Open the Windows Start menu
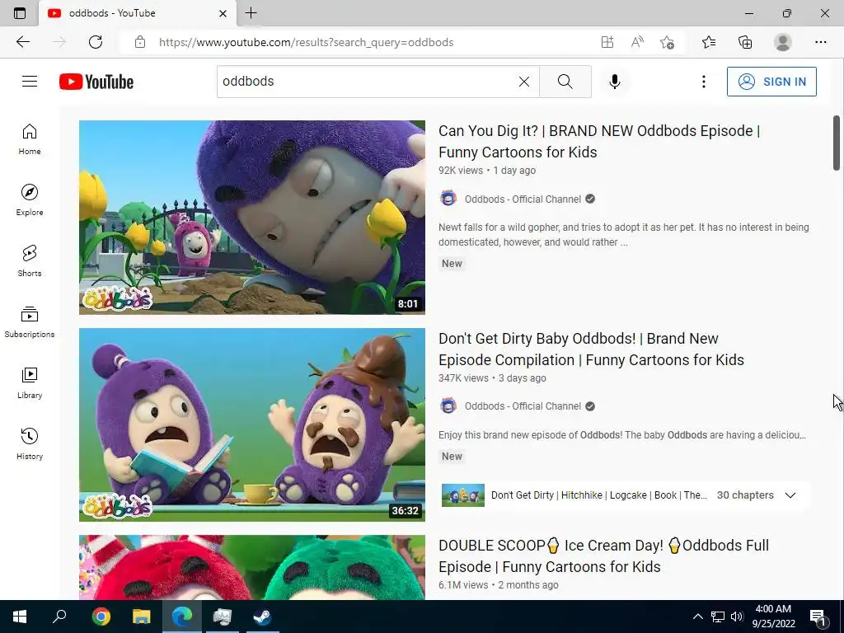844x633 pixels. point(20,617)
